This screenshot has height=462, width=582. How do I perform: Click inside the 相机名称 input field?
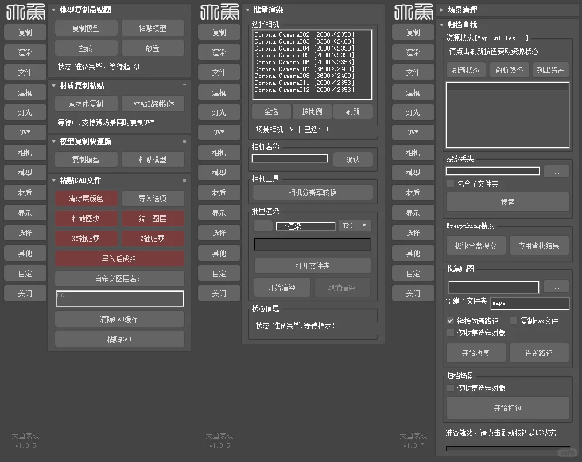coord(290,158)
